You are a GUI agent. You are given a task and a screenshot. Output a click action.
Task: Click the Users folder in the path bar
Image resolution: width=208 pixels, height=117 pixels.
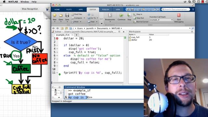pyautogui.click(x=80, y=28)
